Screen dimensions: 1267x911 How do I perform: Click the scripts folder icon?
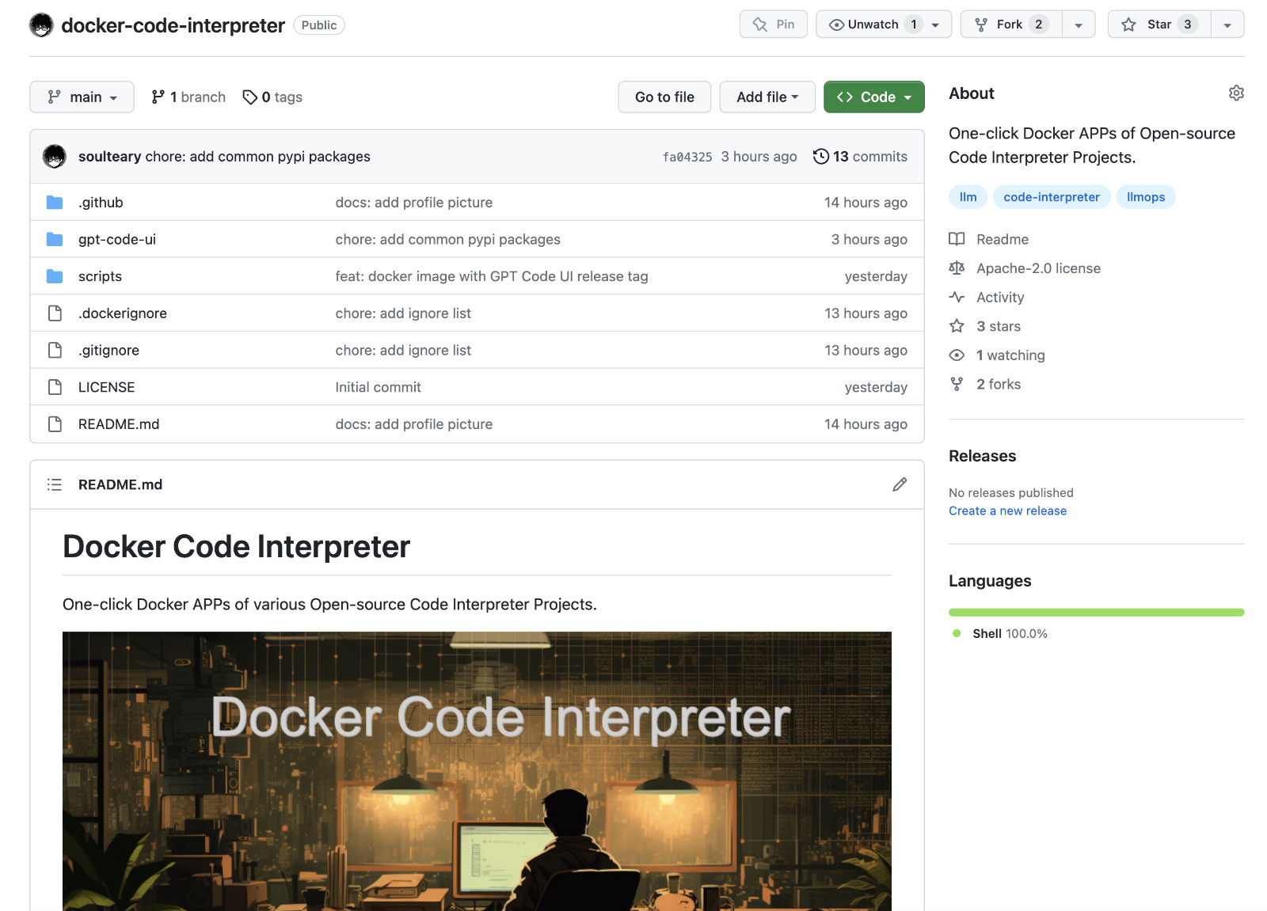click(55, 276)
